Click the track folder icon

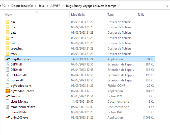[x=8, y=54]
